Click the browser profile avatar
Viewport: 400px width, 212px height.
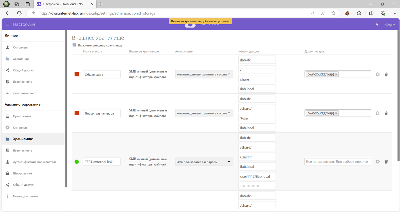[x=6, y=4]
